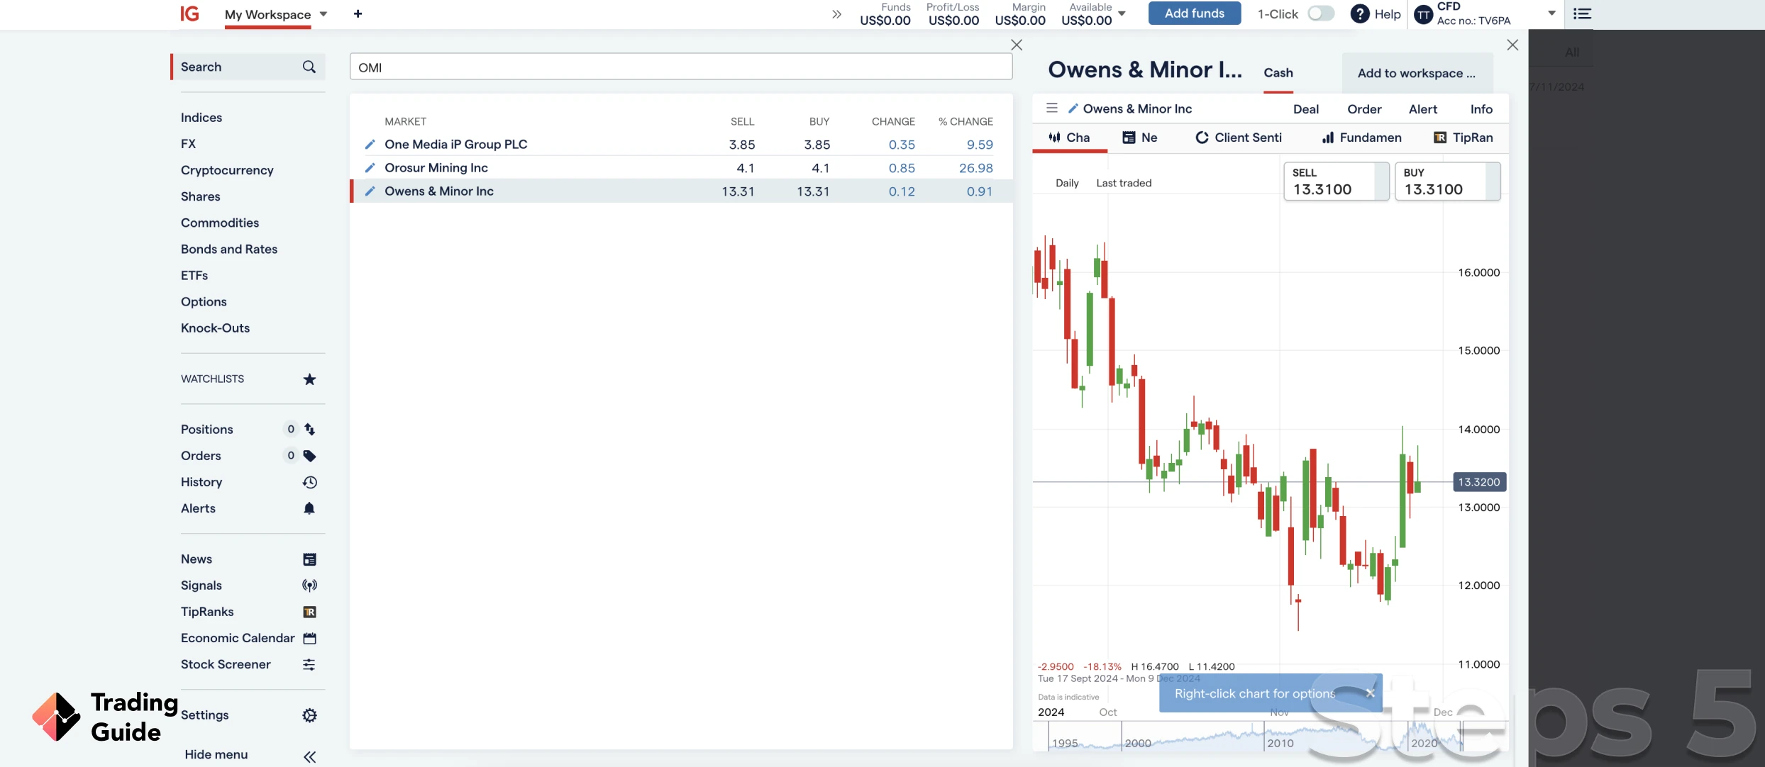Click the Alerts bell icon

309,508
